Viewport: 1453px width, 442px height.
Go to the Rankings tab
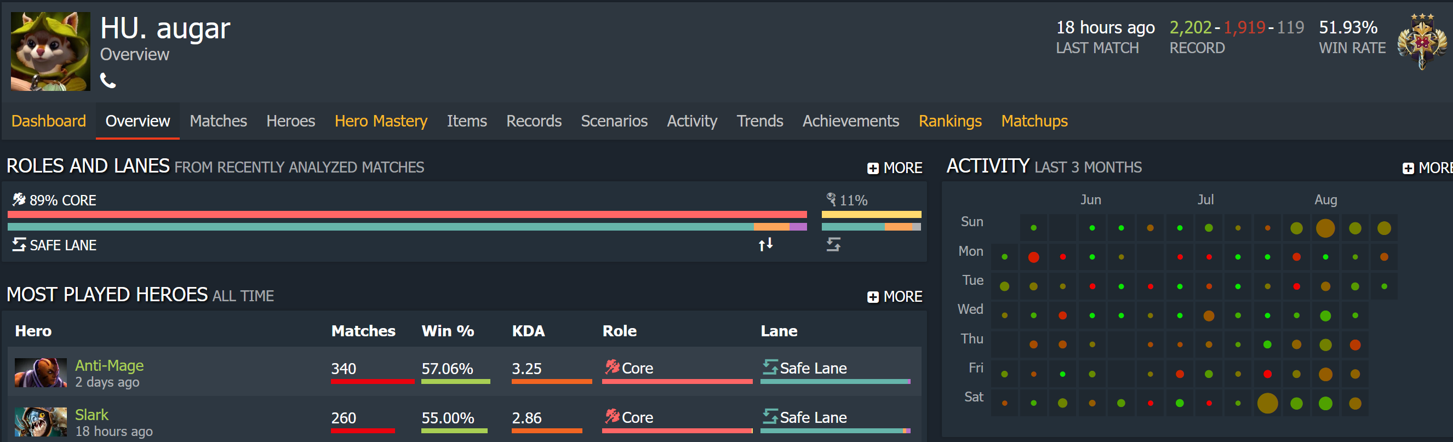point(950,120)
